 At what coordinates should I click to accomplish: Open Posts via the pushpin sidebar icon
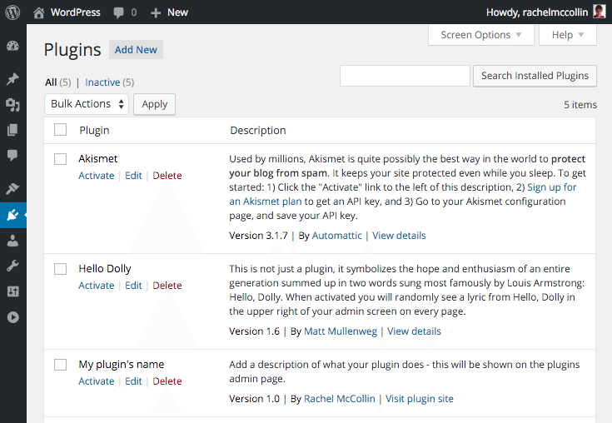(x=12, y=79)
